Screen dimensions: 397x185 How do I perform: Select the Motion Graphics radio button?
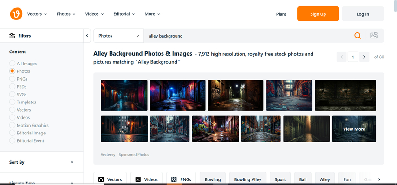(x=12, y=125)
